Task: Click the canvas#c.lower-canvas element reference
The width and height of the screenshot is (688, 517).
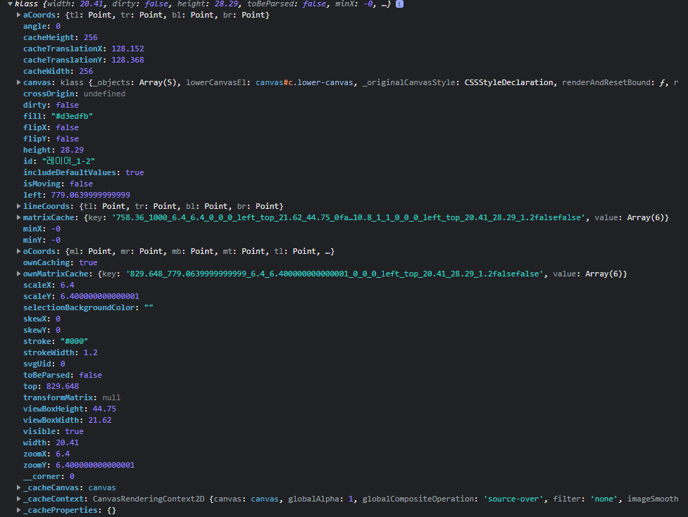Action: (304, 82)
